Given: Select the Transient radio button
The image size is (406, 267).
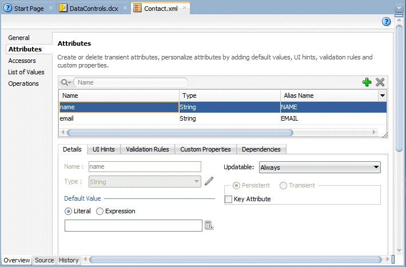Looking at the screenshot, I should pos(283,185).
